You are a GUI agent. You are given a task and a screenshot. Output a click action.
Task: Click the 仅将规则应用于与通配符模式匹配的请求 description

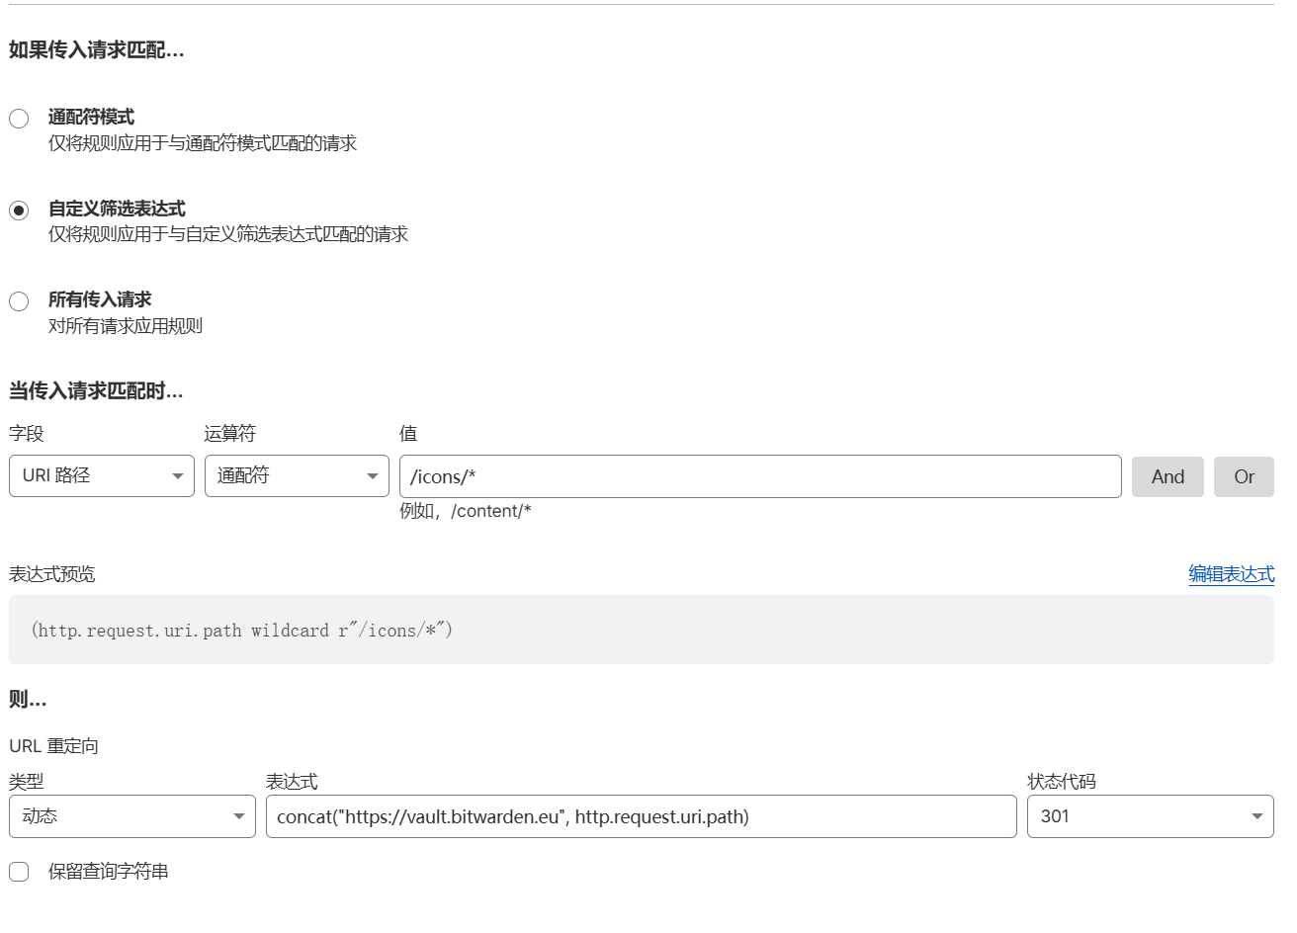coord(203,143)
